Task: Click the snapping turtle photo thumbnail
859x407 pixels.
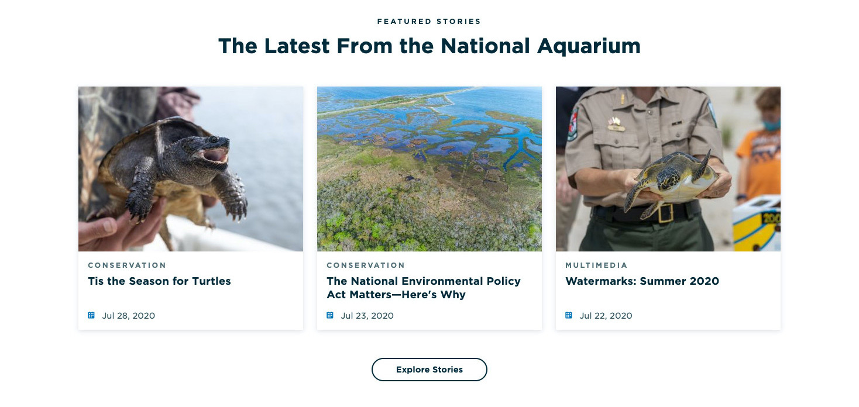Action: tap(191, 169)
